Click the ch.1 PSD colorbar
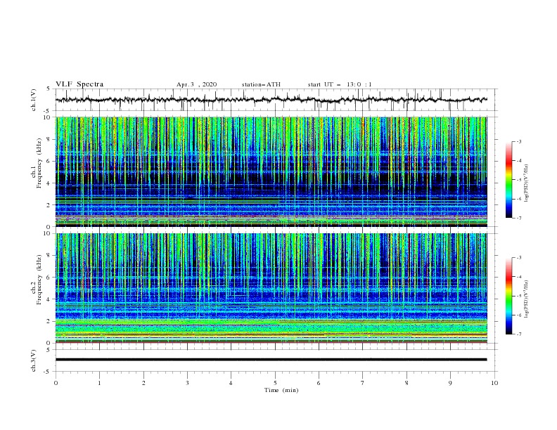Viewport: 557px width, 430px height. click(x=508, y=180)
